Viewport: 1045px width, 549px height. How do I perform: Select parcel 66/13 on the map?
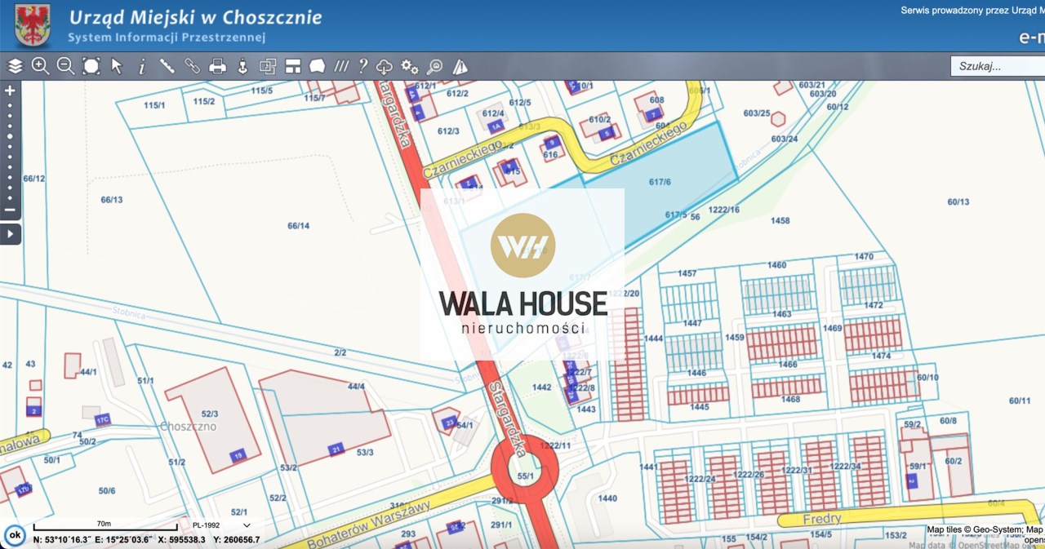tap(112, 199)
